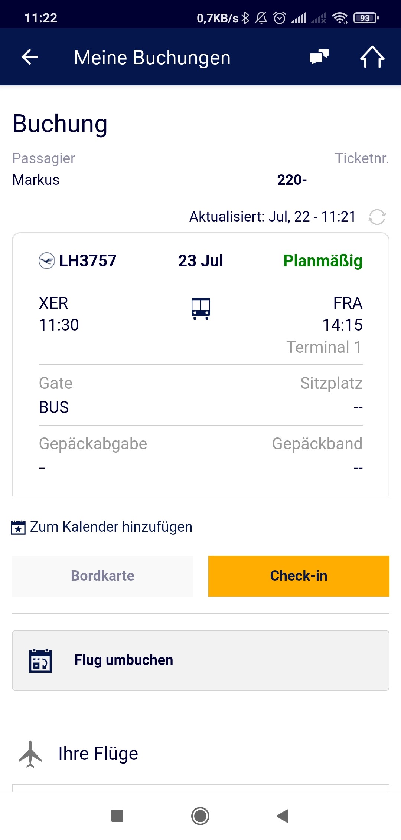Viewport: 401px width, 840px height.
Task: Tap flight number LH3757
Action: point(88,260)
